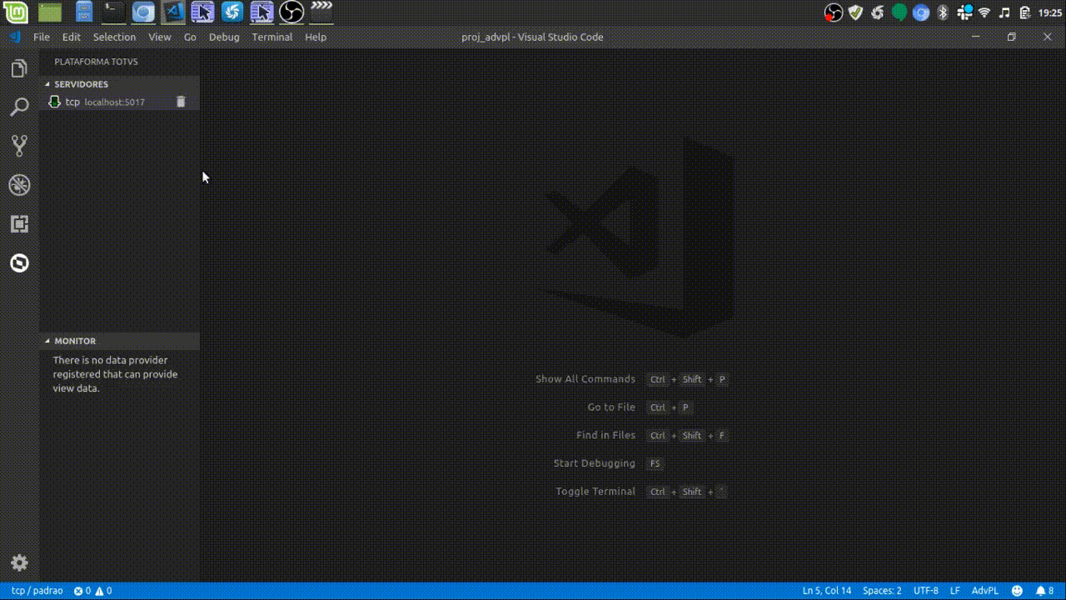
Task: Click the F5 key hint
Action: [x=655, y=463]
